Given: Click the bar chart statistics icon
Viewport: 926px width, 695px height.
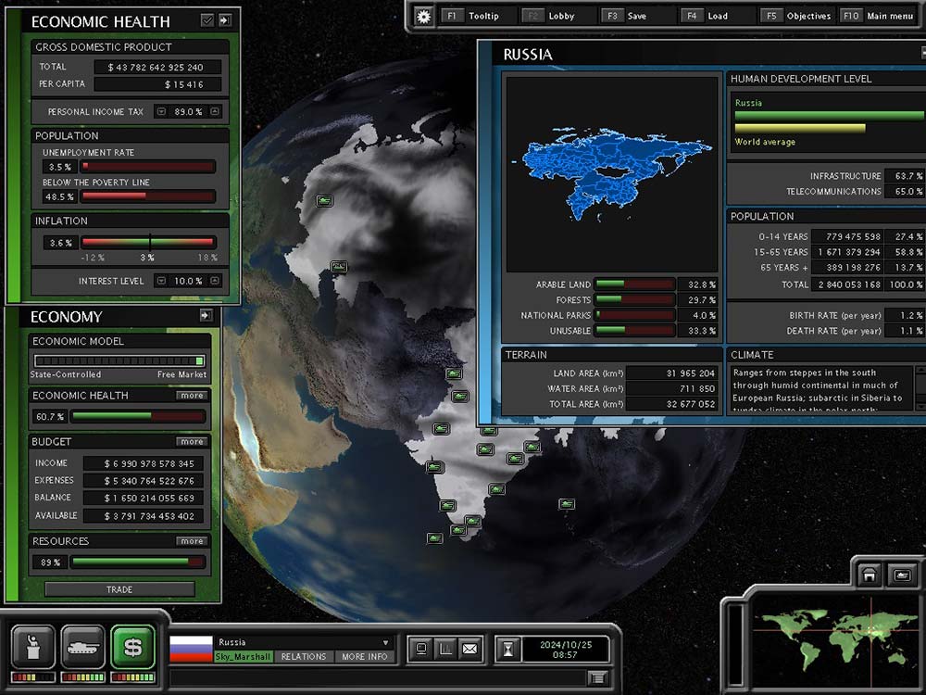Looking at the screenshot, I should [x=445, y=649].
